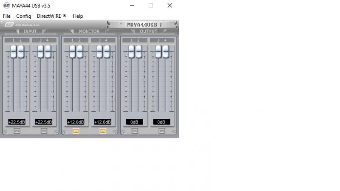Viewport: 340px width, 191px height.
Task: Click Monitor 3-4 level readout showing +12.0dB
Action: point(103,122)
